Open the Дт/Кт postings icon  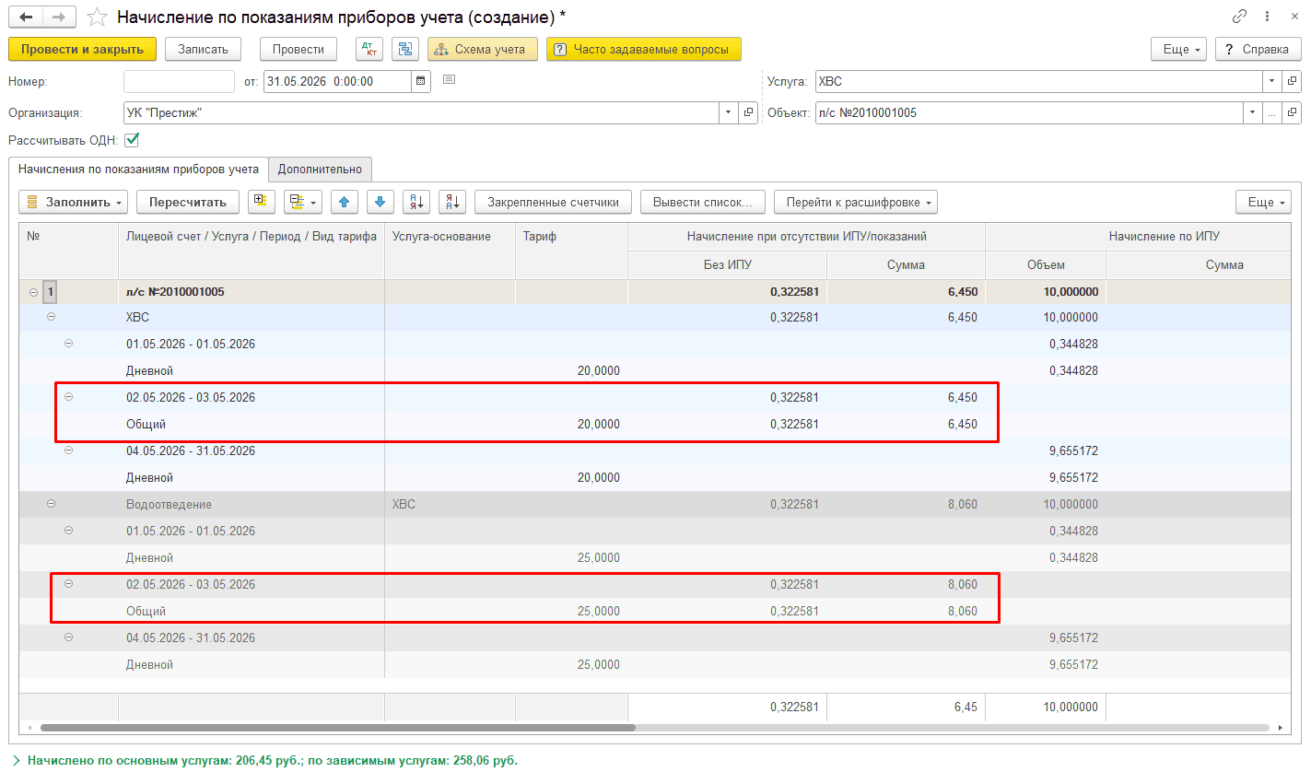coord(369,49)
